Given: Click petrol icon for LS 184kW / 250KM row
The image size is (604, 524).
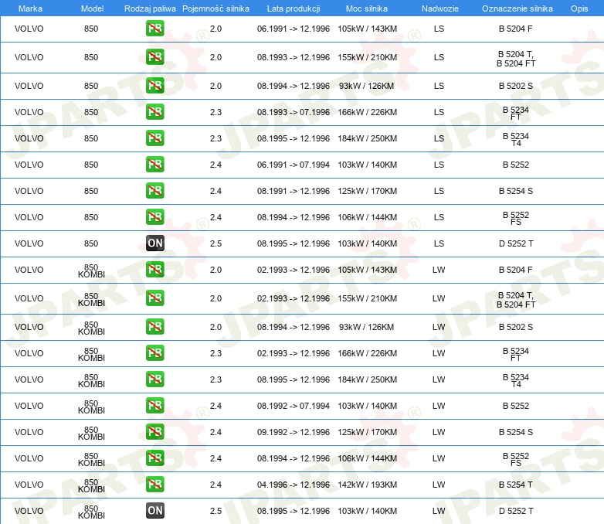Looking at the screenshot, I should pos(154,138).
